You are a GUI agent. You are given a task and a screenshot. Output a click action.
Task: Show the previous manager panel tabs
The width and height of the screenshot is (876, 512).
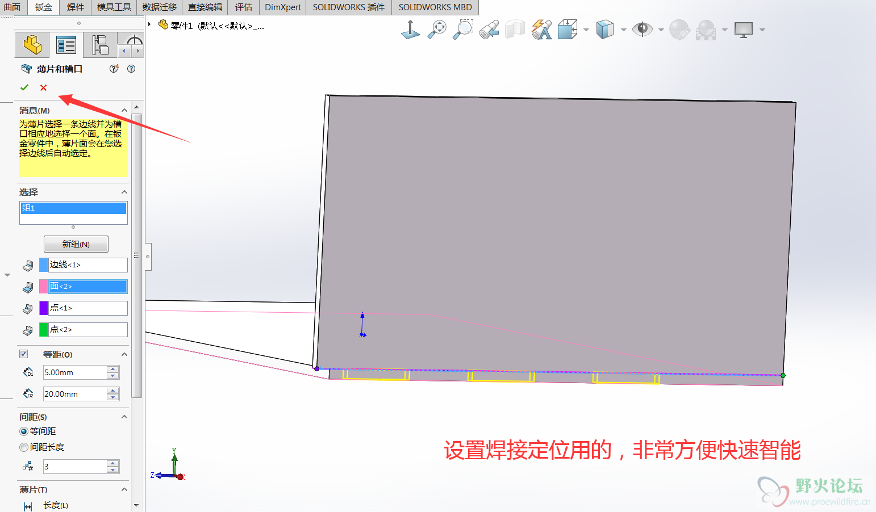click(x=124, y=51)
